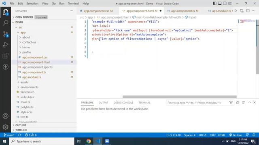
Task: Maximize the panel with chevron up
Action: (249, 103)
